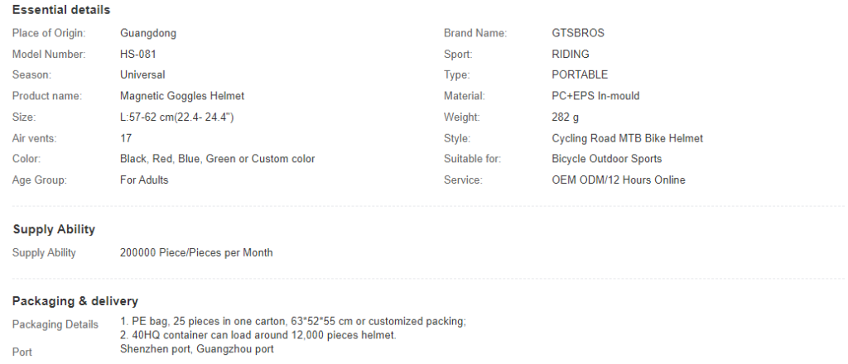Click the L:57-62 cm size value
Viewport: 848px width, 364px height.
tap(176, 117)
